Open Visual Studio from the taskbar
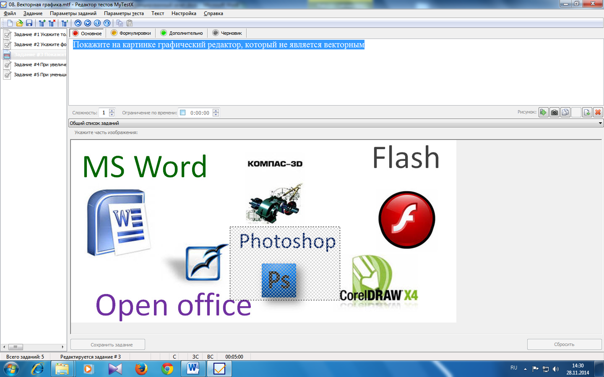Image resolution: width=604 pixels, height=377 pixels. tap(115, 369)
